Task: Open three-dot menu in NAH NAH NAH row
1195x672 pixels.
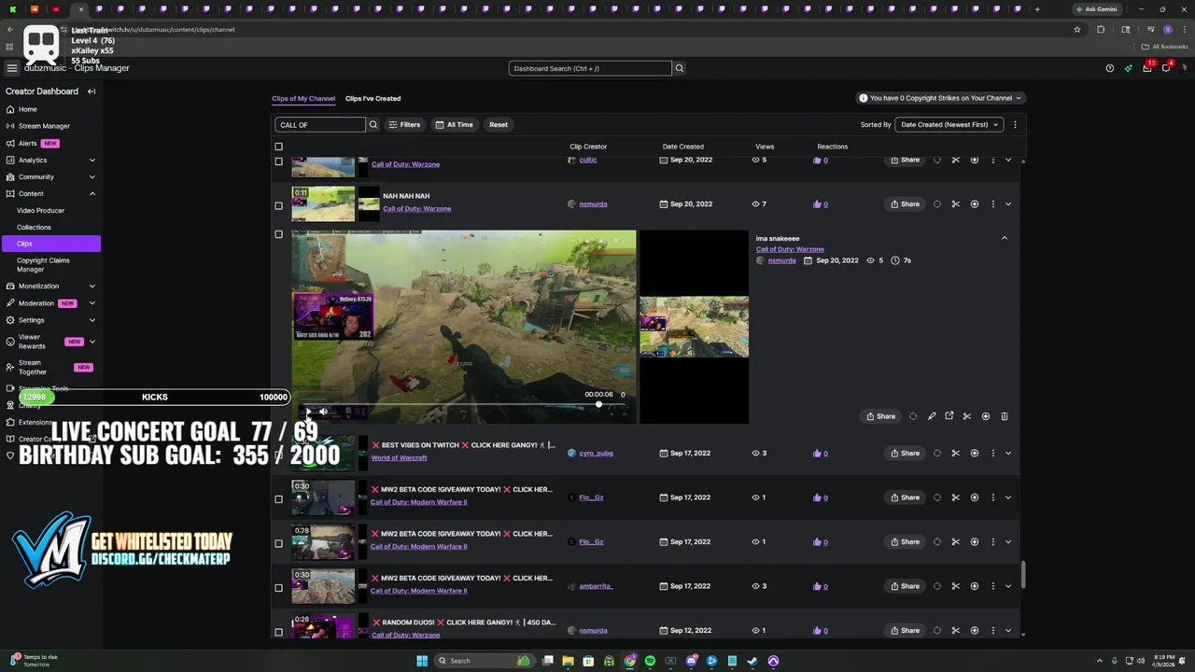Action: click(993, 204)
